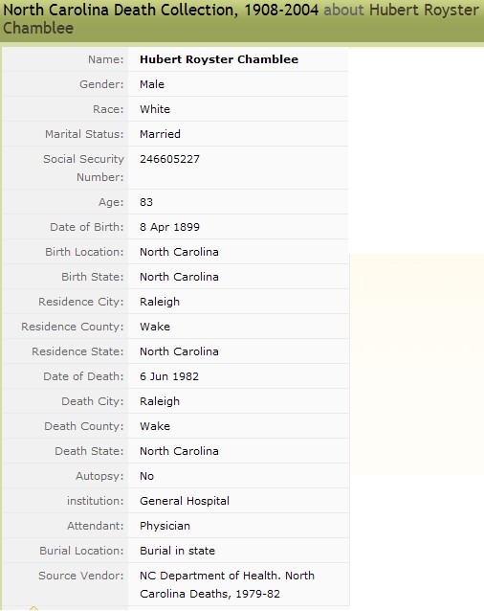Click the Attendant value Physician

click(x=165, y=526)
